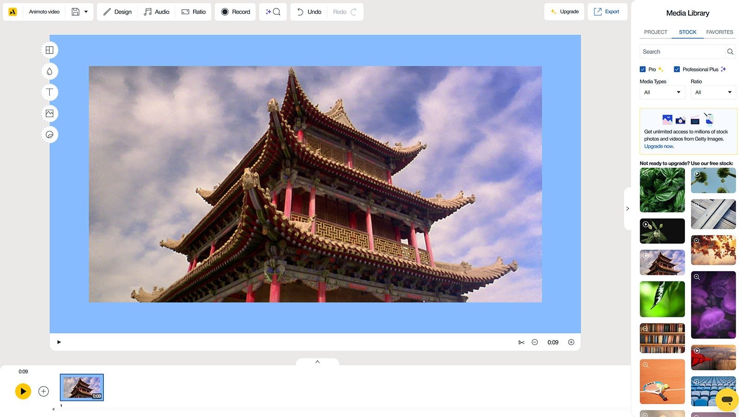Viewport: 739px width, 417px height.
Task: Select the Text tool
Action: tap(49, 92)
